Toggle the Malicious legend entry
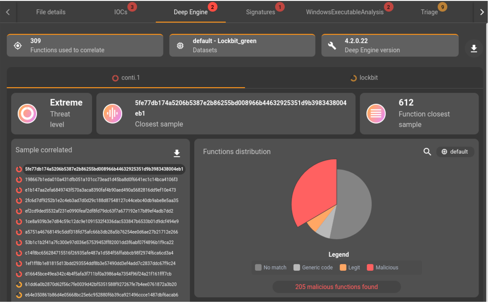This screenshot has height=303, width=488. [382, 268]
